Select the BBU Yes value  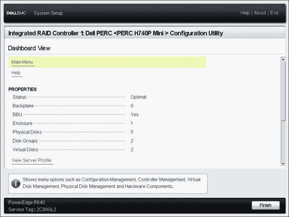click(x=135, y=115)
